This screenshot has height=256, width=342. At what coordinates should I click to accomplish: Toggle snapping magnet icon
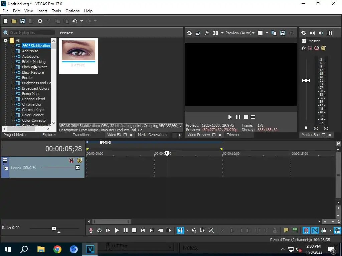[306, 230]
